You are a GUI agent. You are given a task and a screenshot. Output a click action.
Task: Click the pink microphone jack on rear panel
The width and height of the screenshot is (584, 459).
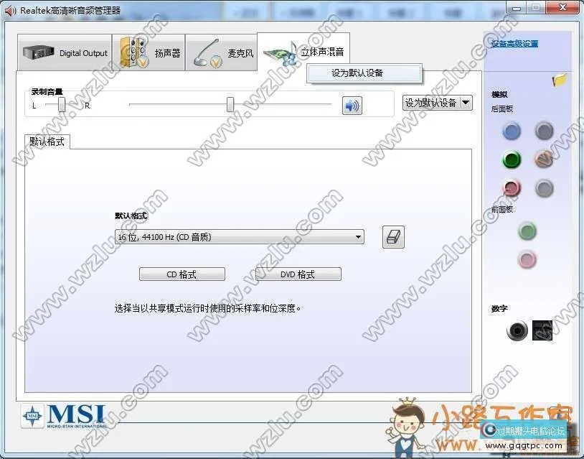(x=512, y=189)
